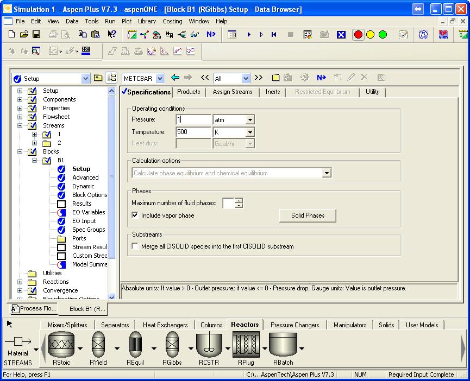Screen dimensions: 470x381
Task: Open the Setup navigation dropdown
Action: tap(85, 78)
